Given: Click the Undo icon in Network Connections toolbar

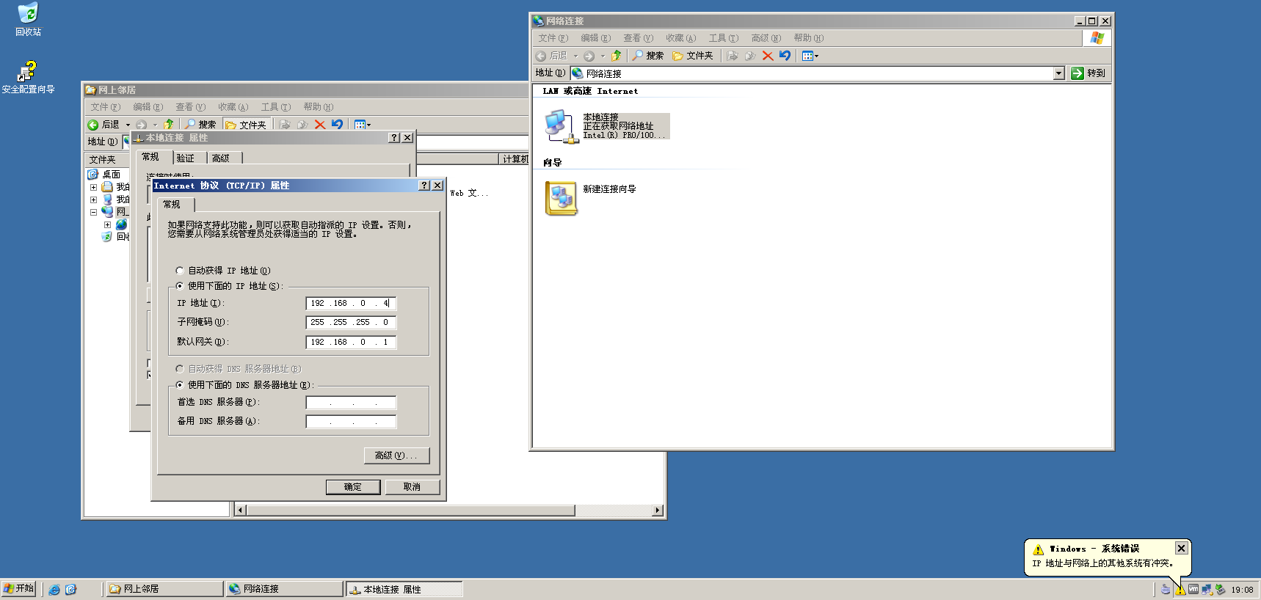Looking at the screenshot, I should tap(785, 56).
